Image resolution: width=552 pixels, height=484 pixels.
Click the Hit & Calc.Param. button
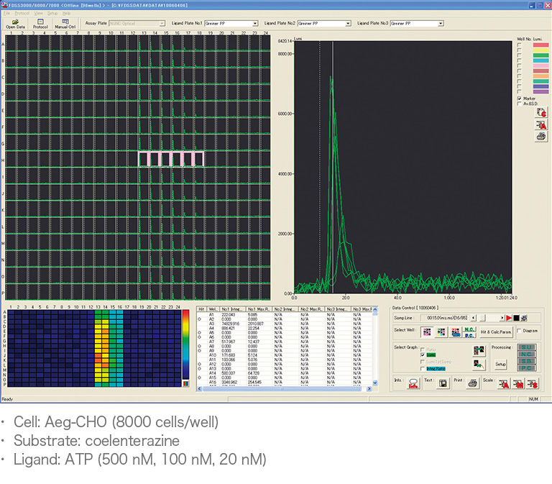click(497, 331)
